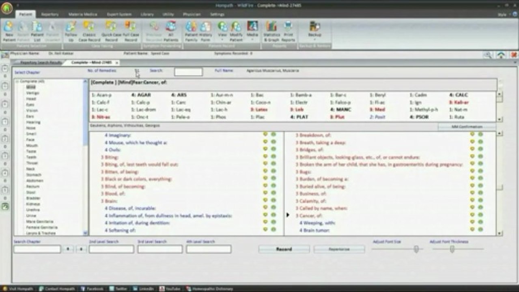Click the All Patients icon
Image resolution: width=519 pixels, height=292 pixels.
tap(171, 31)
